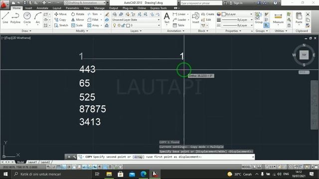The height and width of the screenshot is (179, 319).
Task: Toggle layer freeze sun icon for layer 0
Action: tap(119, 25)
